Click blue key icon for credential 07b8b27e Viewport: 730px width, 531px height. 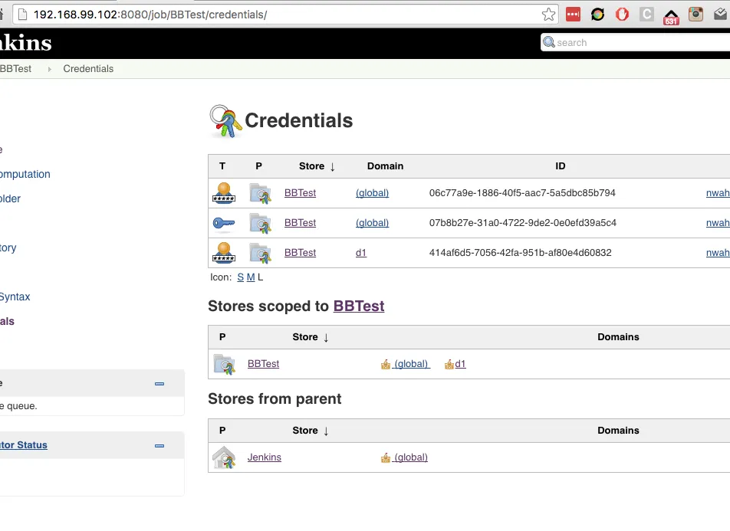(x=224, y=224)
